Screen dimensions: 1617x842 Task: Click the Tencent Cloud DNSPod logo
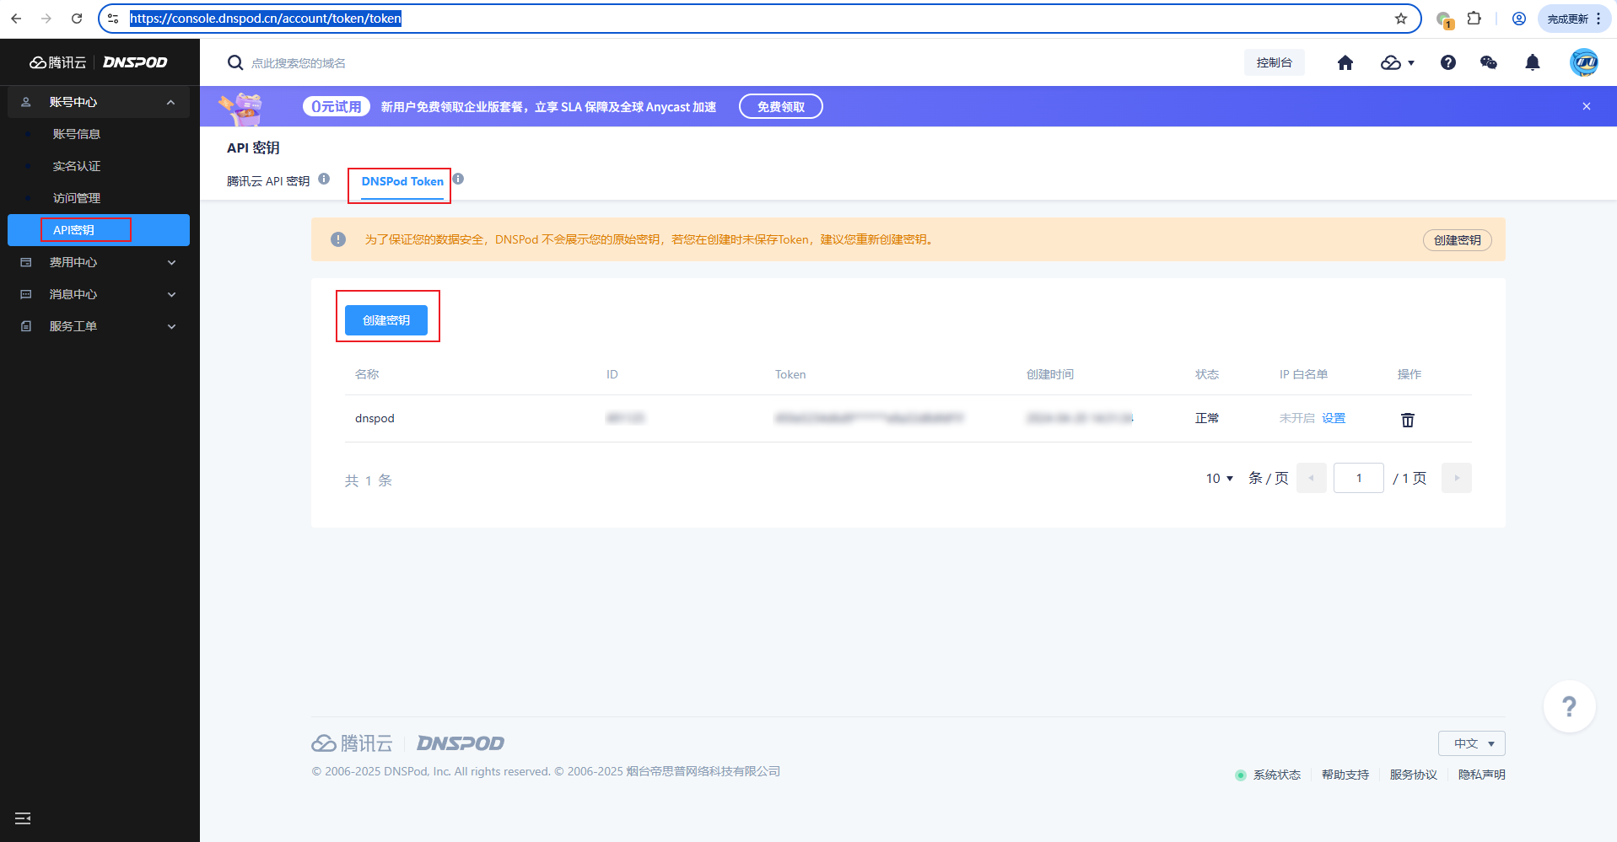click(x=99, y=62)
